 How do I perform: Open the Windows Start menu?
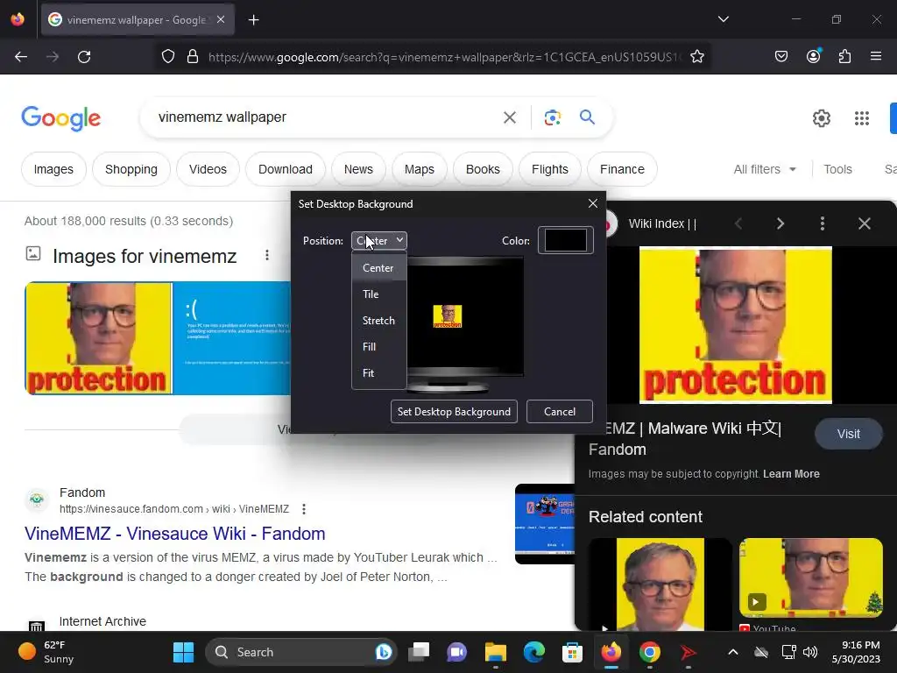(x=184, y=652)
